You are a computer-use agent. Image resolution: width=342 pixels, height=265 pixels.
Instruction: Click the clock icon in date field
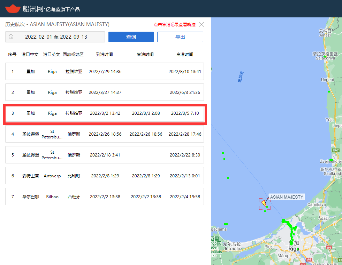point(11,37)
